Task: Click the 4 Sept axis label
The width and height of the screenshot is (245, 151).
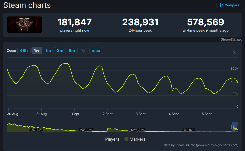Action: (174, 114)
